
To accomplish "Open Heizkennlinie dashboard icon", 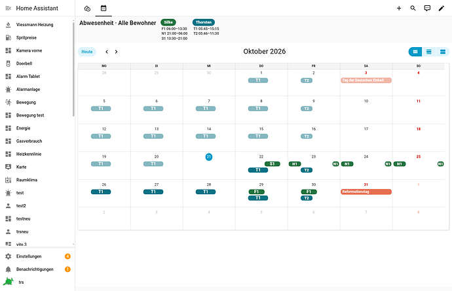I will coord(9,154).
